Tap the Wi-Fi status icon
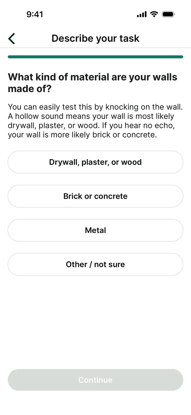The height and width of the screenshot is (415, 191). point(154,14)
